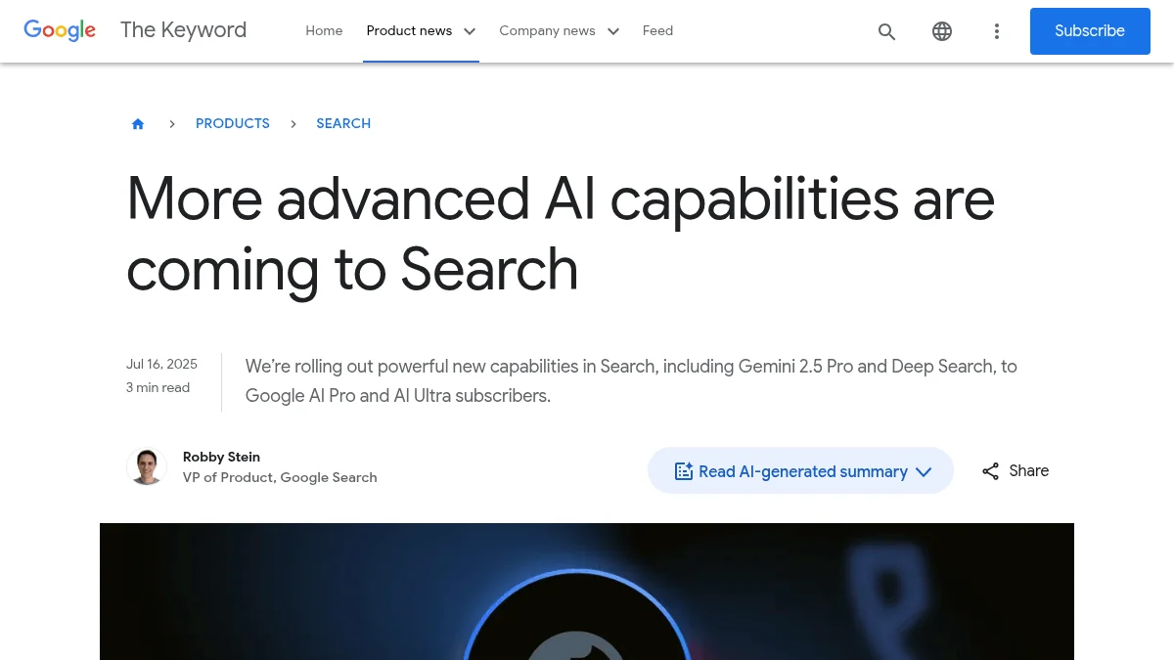Click the article hero image
Image resolution: width=1174 pixels, height=660 pixels.
click(587, 592)
